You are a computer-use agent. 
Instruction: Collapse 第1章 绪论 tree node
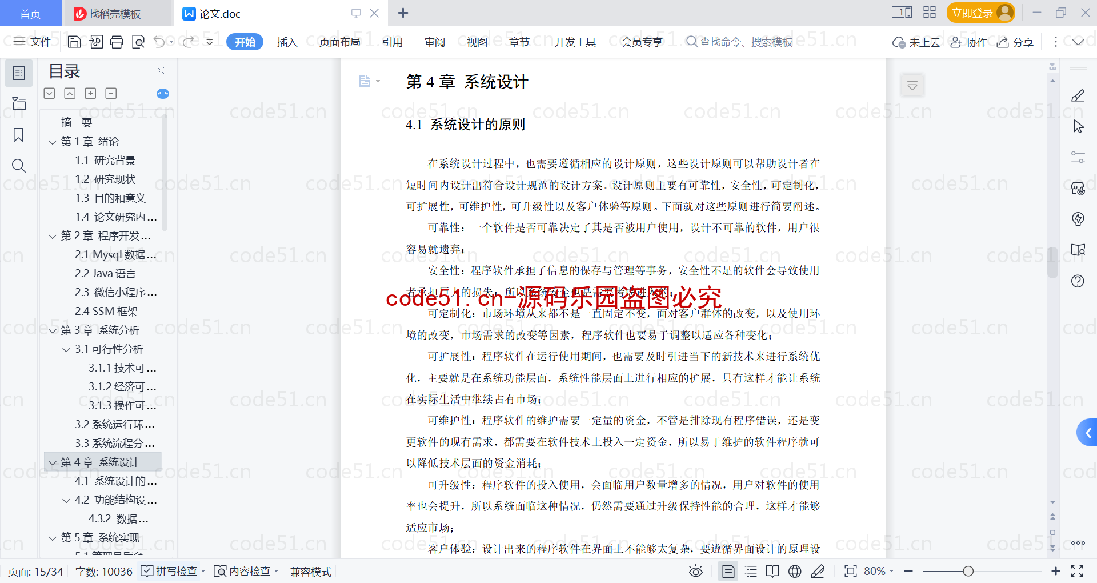point(53,142)
